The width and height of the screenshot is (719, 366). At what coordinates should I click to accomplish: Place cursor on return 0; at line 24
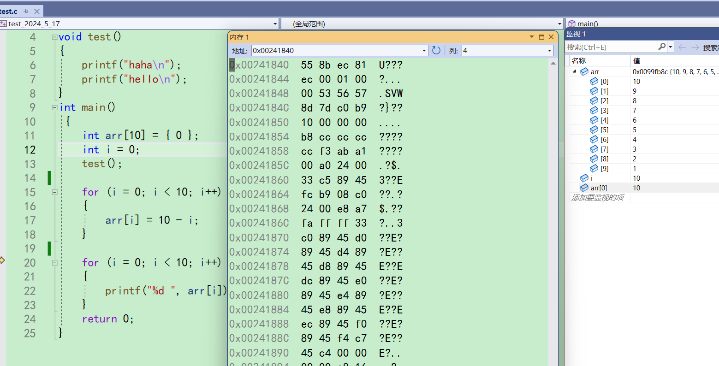pyautogui.click(x=108, y=319)
